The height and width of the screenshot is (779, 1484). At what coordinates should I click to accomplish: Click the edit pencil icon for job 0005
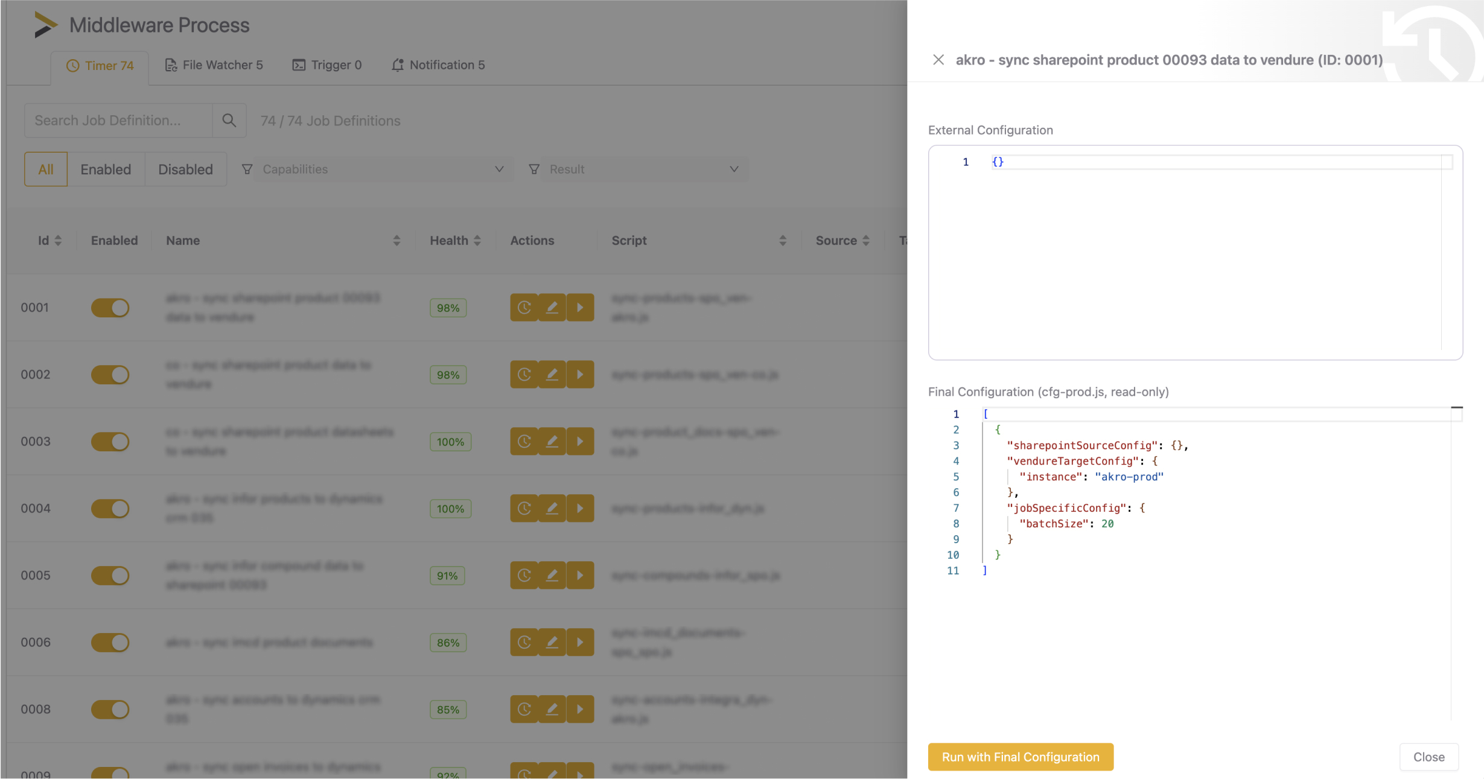pyautogui.click(x=552, y=576)
